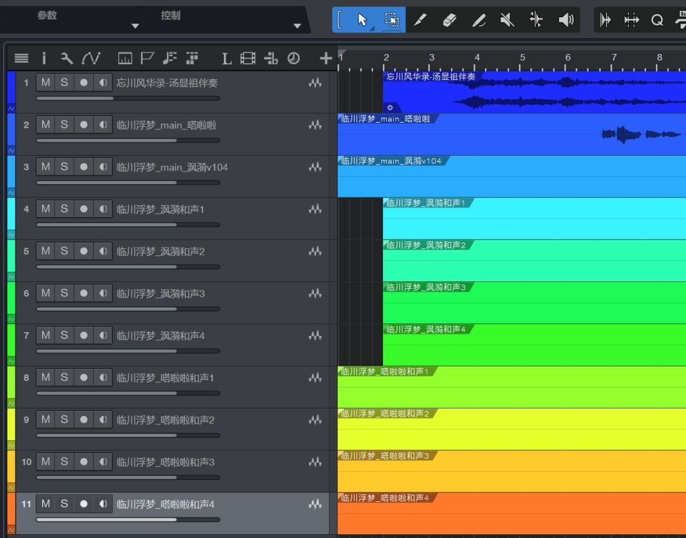Expand the 参数 dropdown arrow

(x=135, y=26)
